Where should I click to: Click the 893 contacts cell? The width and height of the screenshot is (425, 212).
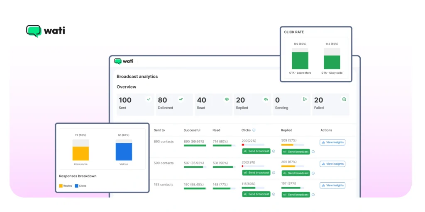pos(164,142)
